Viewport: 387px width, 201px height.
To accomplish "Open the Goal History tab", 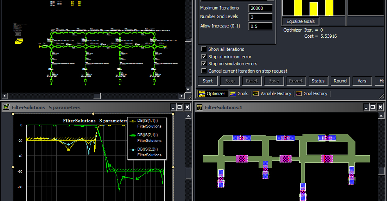I will pyautogui.click(x=312, y=94).
